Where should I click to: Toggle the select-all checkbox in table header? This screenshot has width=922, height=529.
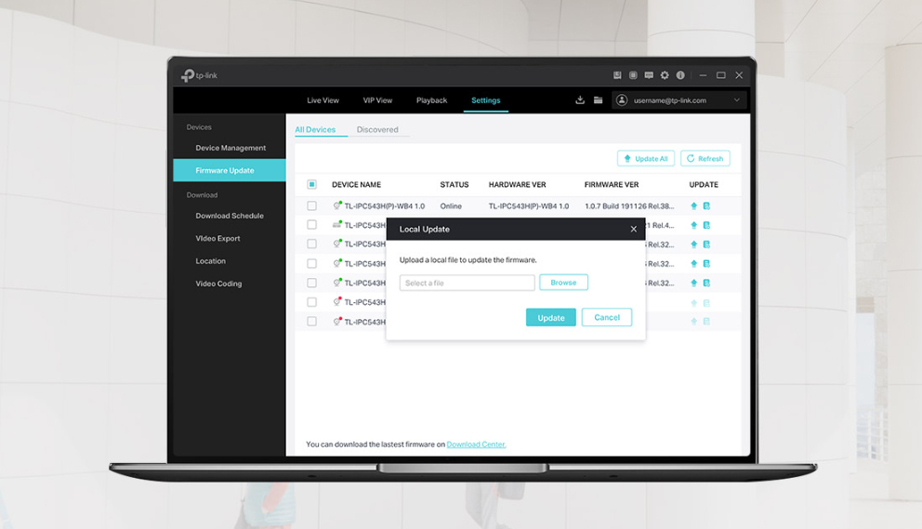[311, 185]
